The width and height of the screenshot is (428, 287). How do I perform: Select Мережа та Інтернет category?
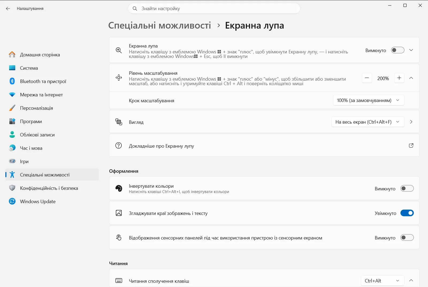(52, 95)
